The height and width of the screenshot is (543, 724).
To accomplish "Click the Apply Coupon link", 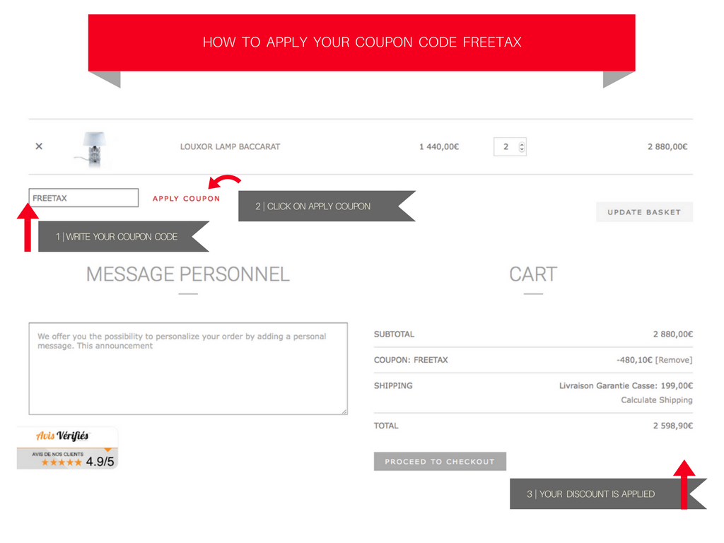I will point(187,199).
